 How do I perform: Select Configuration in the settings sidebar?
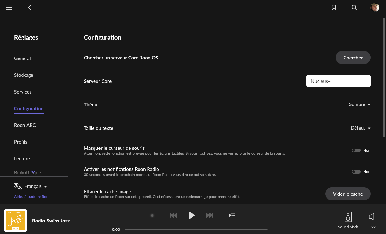click(29, 109)
